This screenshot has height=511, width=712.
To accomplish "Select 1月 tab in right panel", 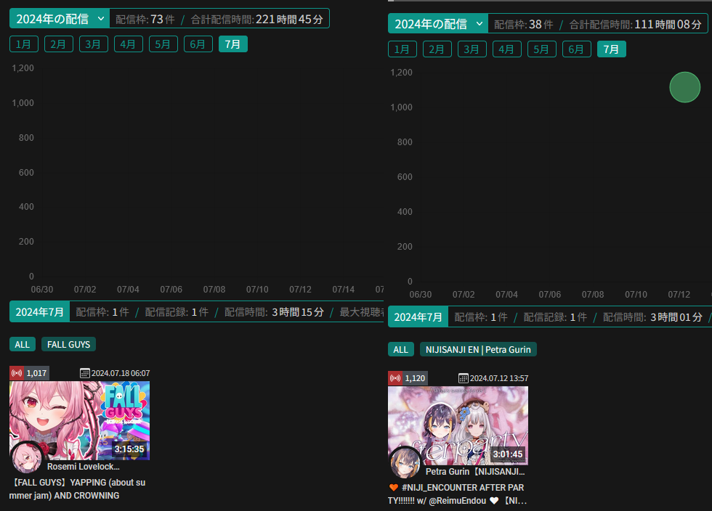I will pyautogui.click(x=402, y=49).
